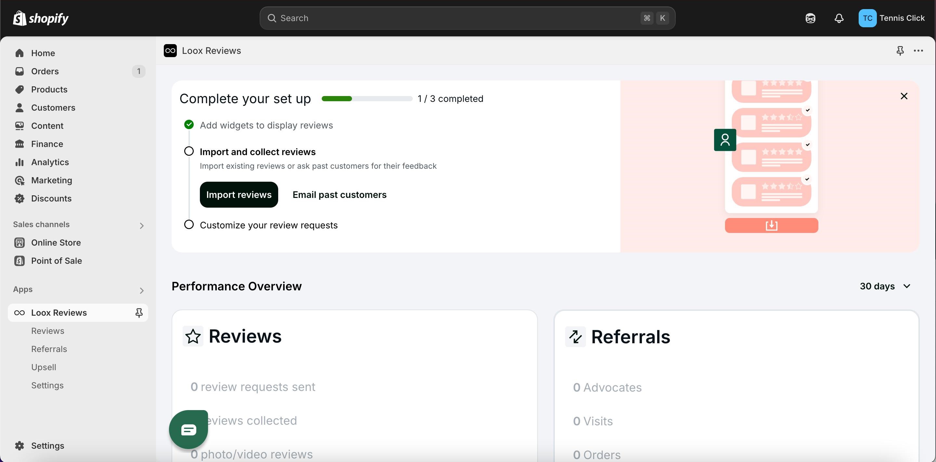Click the setup progress bar
Image resolution: width=936 pixels, height=462 pixels.
point(367,99)
